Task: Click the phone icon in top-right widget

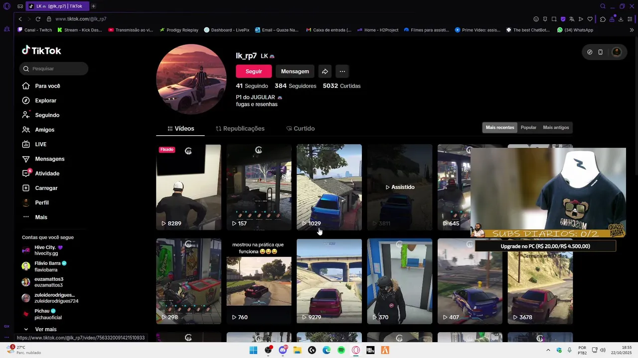Action: (601, 52)
